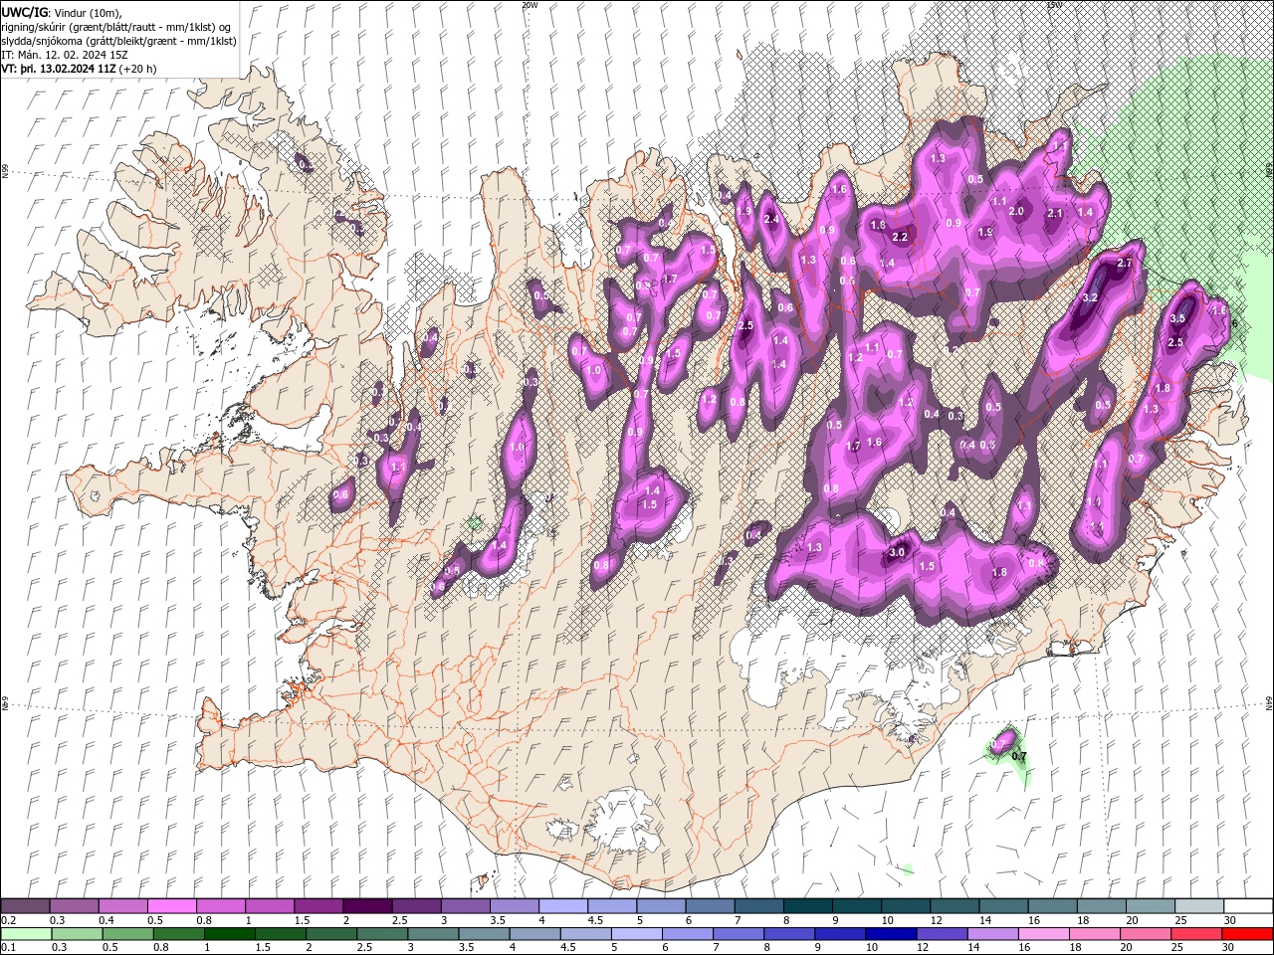The width and height of the screenshot is (1274, 955).
Task: Click the 2.0 snowfall value on the map
Action: 1017,211
